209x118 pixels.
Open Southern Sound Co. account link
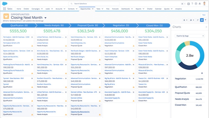click(x=44, y=84)
